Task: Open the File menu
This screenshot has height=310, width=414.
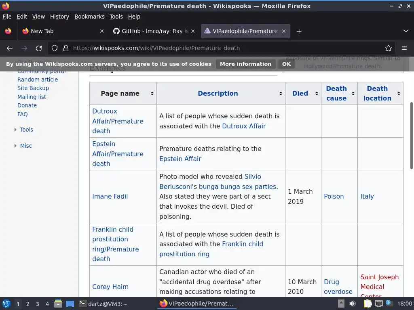Action: point(7,17)
